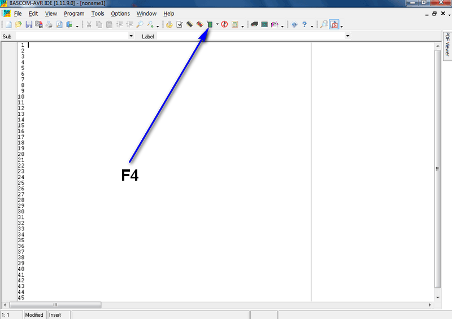Restore the inner document window
The image size is (452, 319).
[434, 14]
